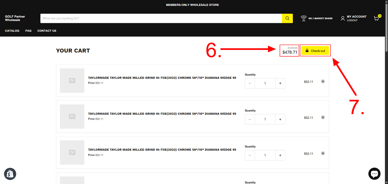Decrease quantity of the first cart item
Screen dimensions: 388x184
pyautogui.click(x=250, y=83)
